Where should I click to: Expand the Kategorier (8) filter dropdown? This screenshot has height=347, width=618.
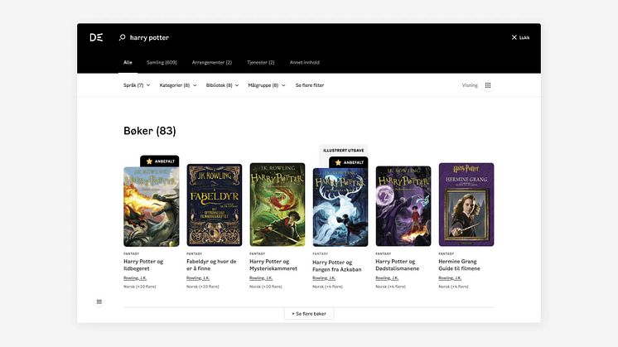pyautogui.click(x=178, y=85)
